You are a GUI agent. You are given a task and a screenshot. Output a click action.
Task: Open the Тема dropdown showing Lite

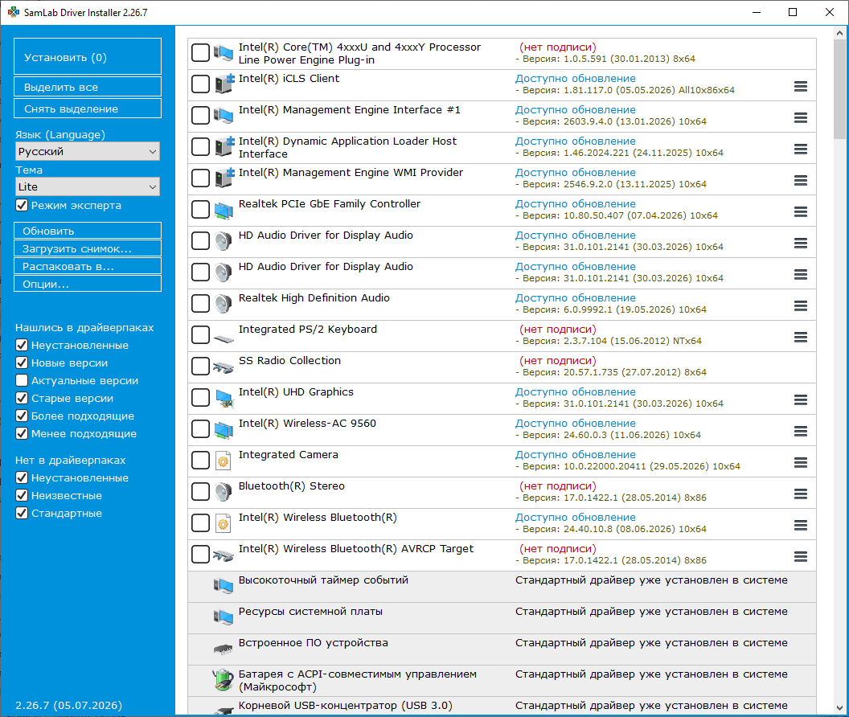click(x=88, y=186)
